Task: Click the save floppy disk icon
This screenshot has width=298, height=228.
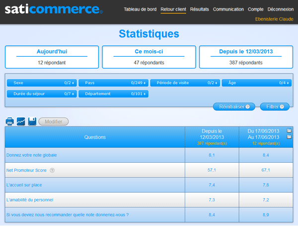Action: [x=32, y=121]
